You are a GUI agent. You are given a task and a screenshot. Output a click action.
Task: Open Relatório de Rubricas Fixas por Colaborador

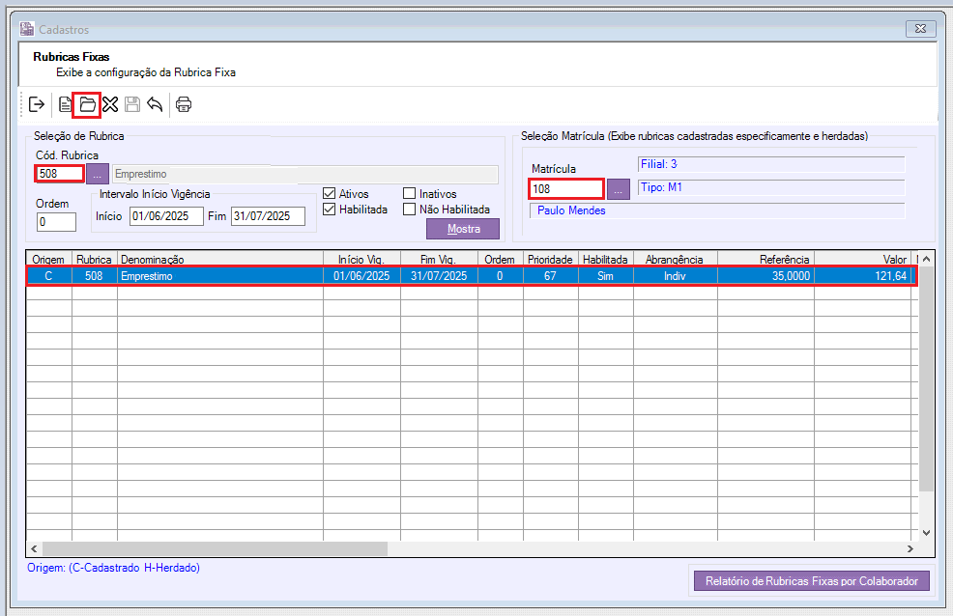[x=811, y=580]
